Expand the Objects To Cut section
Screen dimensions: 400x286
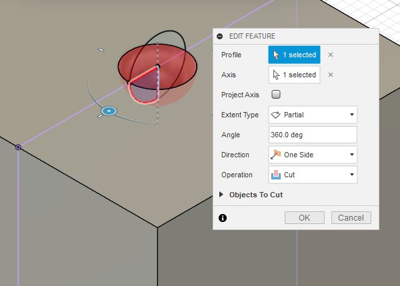[222, 195]
